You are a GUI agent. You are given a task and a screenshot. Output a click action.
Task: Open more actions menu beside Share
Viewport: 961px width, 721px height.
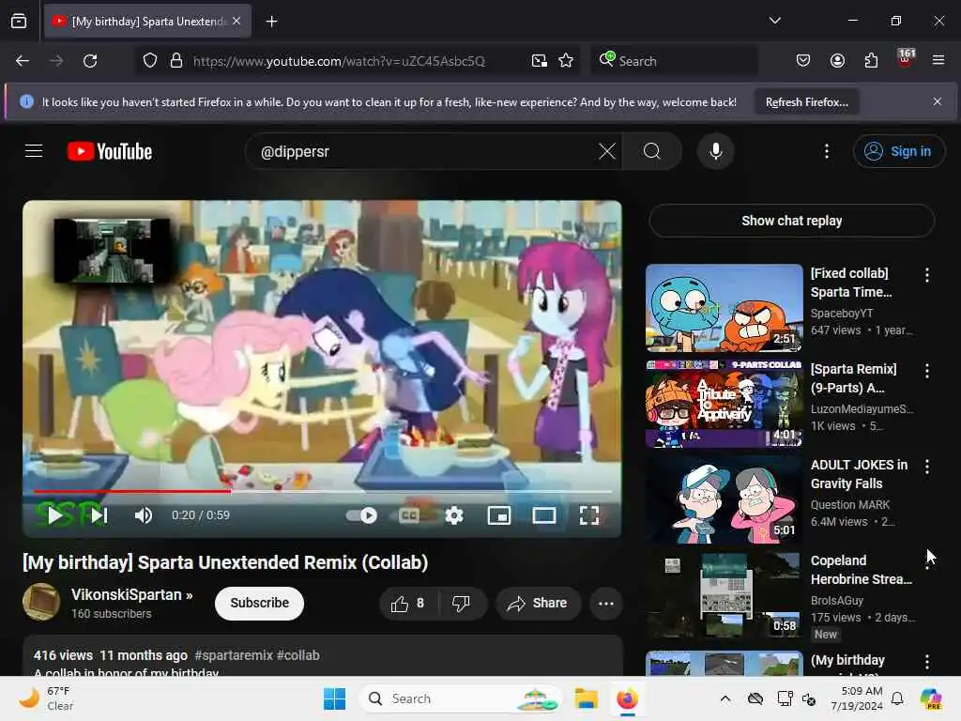(x=606, y=604)
